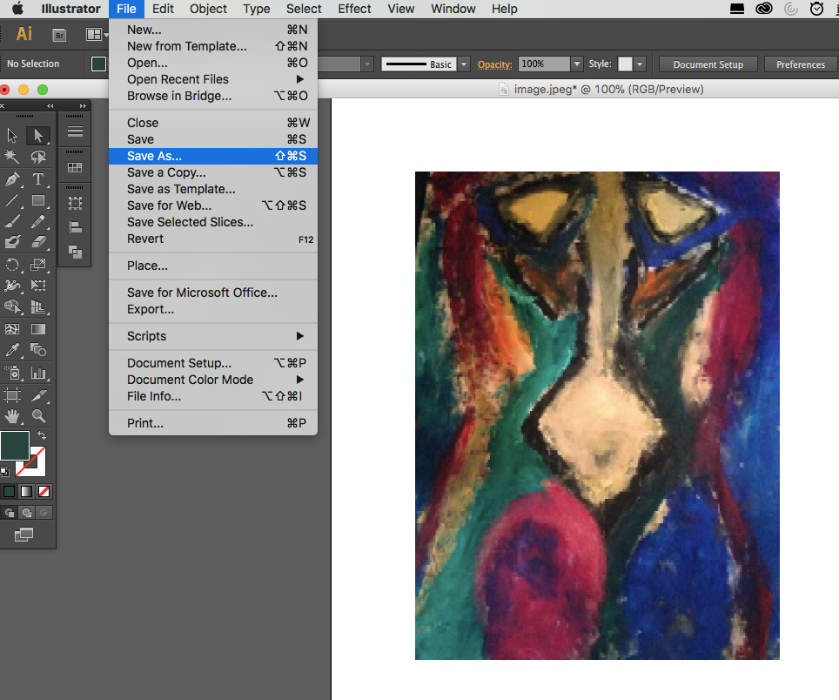
Task: Open the graphic Style dropdown arrow
Action: pos(640,64)
